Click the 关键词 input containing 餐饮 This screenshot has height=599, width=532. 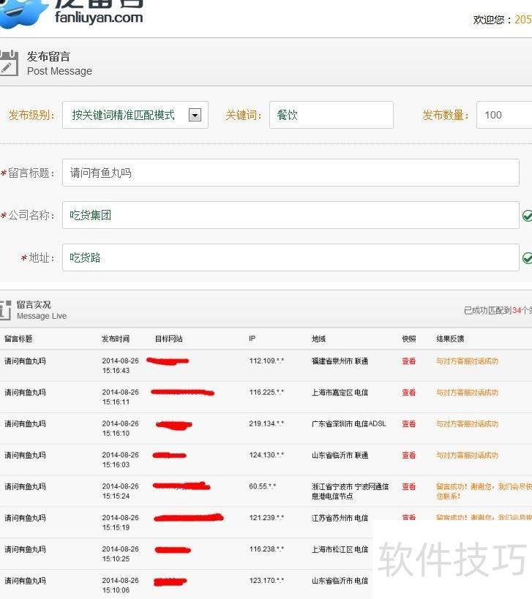tap(331, 115)
